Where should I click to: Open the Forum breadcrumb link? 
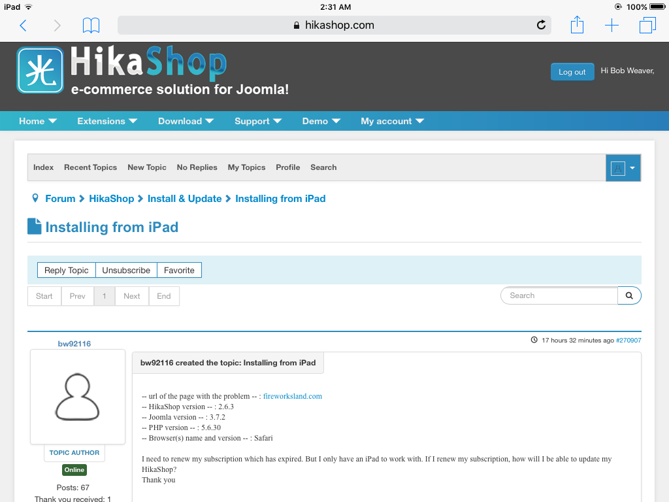click(x=60, y=199)
